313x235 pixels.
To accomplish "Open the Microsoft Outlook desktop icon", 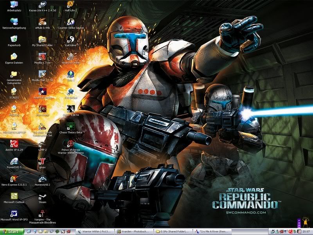I will point(14,198).
